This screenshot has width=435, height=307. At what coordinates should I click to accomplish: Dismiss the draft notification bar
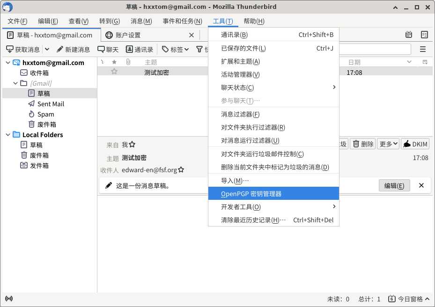coord(421,185)
